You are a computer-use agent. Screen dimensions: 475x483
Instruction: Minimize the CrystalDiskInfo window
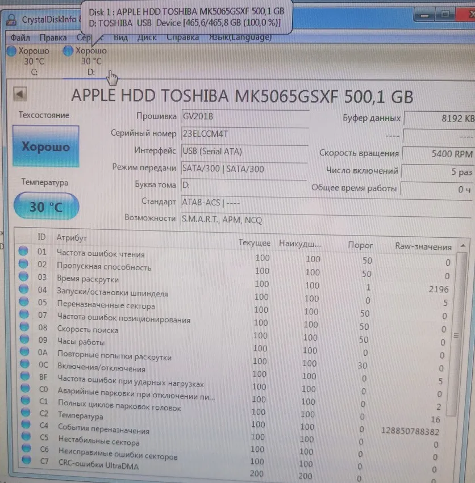pyautogui.click(x=424, y=15)
